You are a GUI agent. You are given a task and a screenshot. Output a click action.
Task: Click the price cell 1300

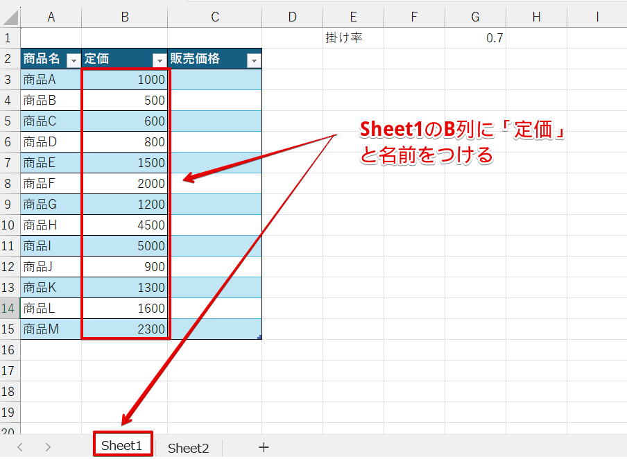pyautogui.click(x=124, y=288)
